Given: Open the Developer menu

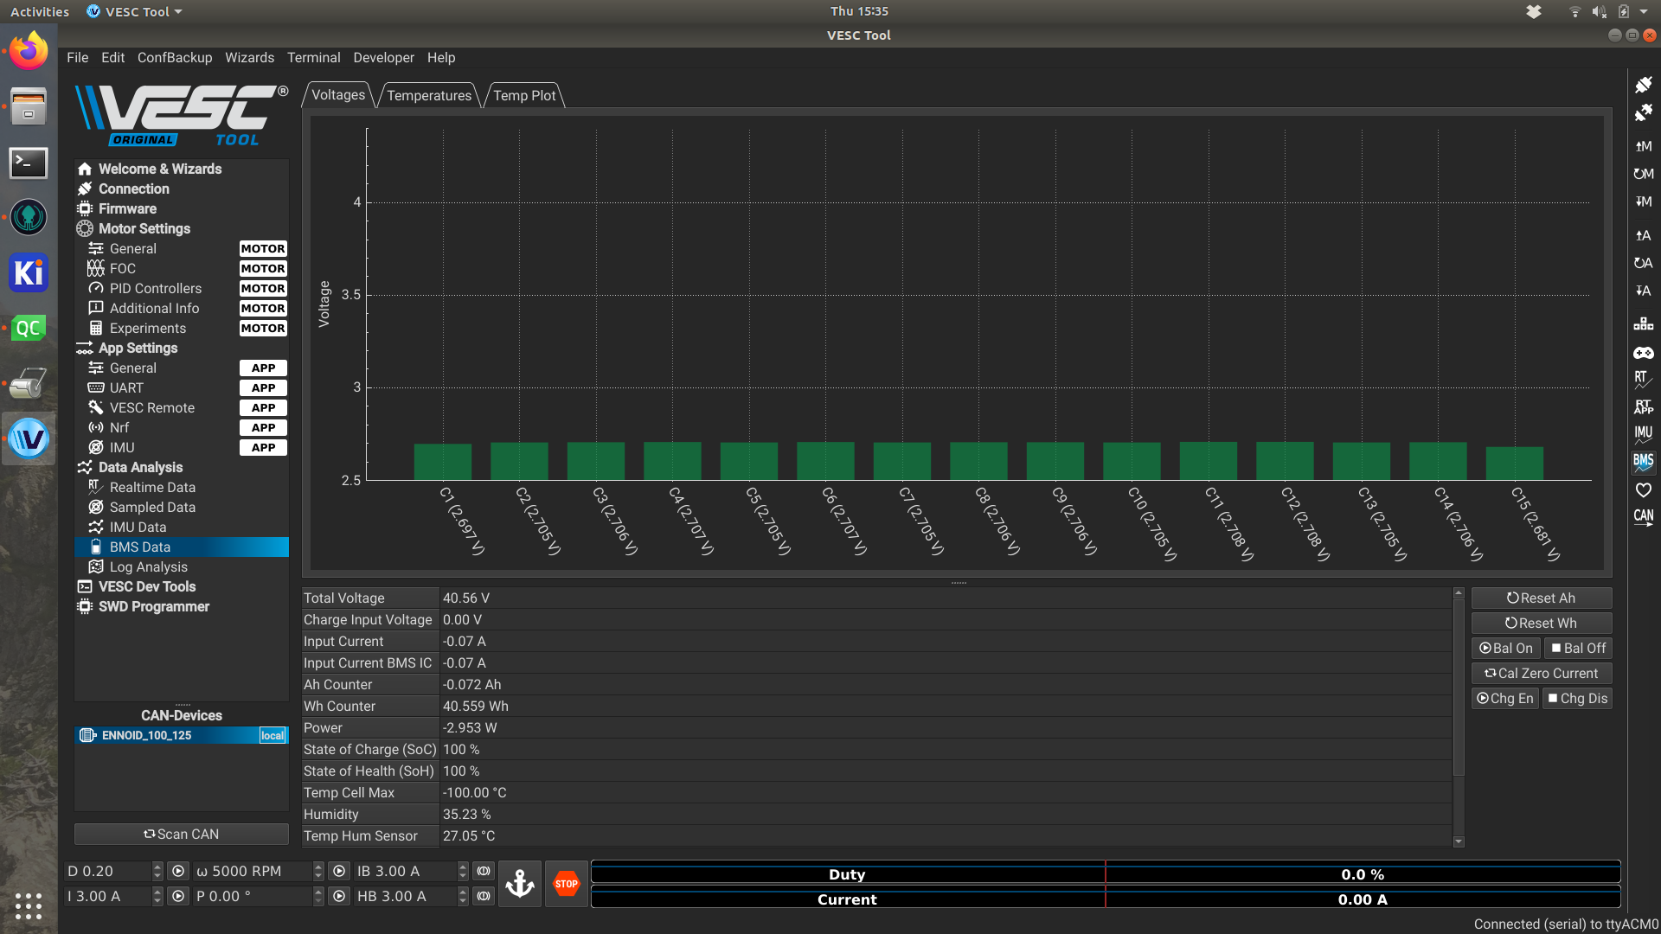Looking at the screenshot, I should (x=383, y=57).
